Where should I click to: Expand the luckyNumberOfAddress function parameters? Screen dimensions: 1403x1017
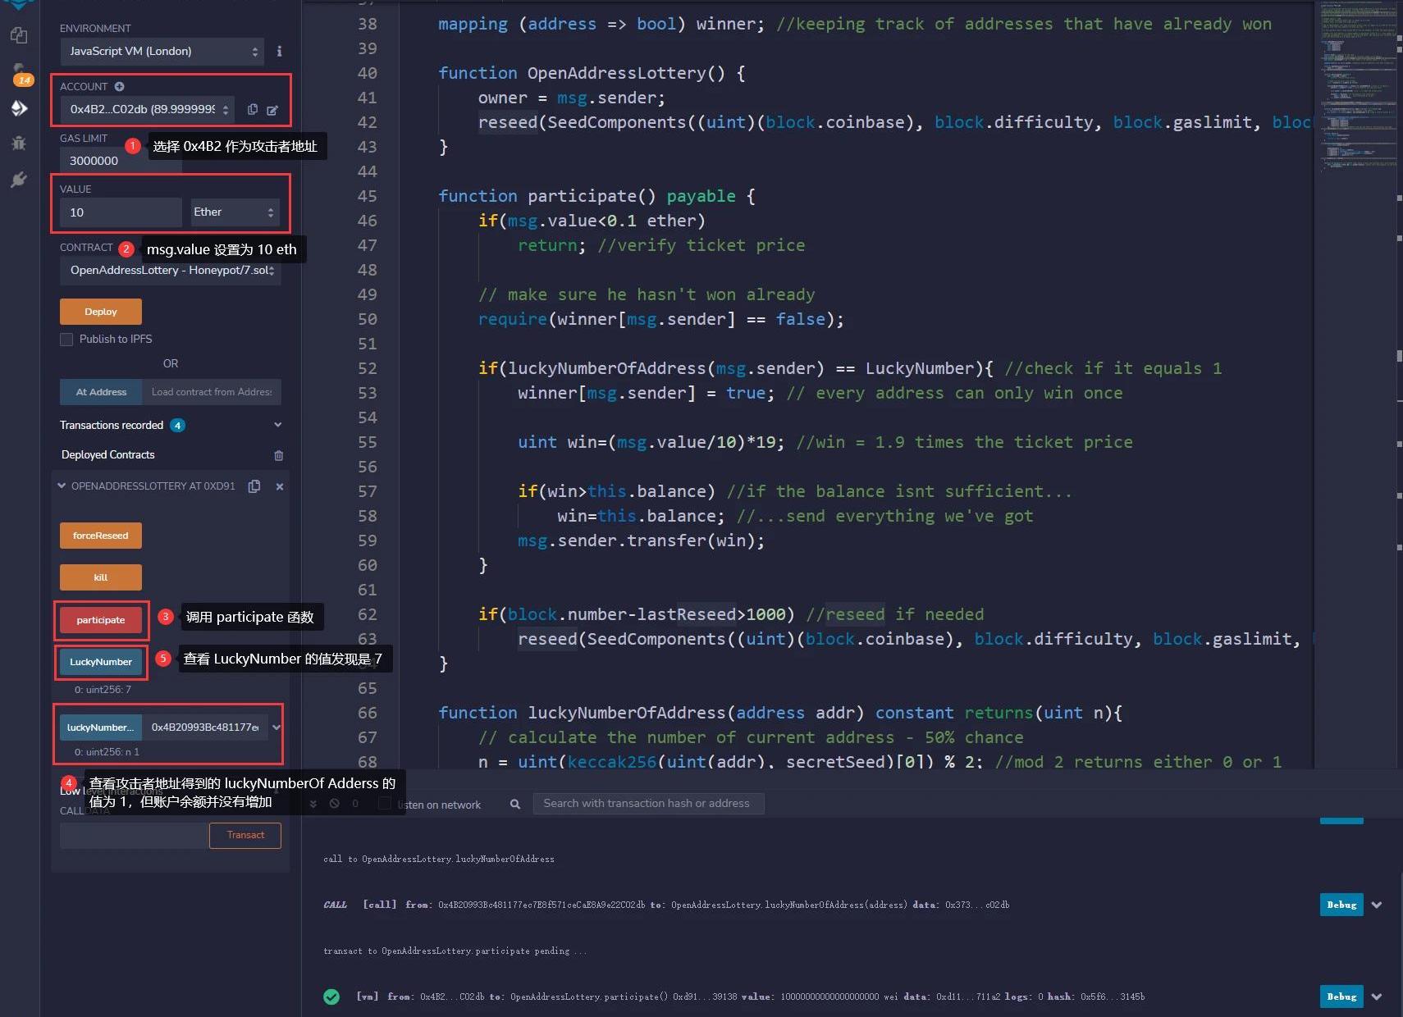(276, 727)
